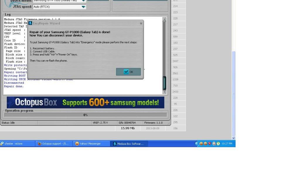Click the 'Firmware: 1.1.0' status entry

point(154,123)
